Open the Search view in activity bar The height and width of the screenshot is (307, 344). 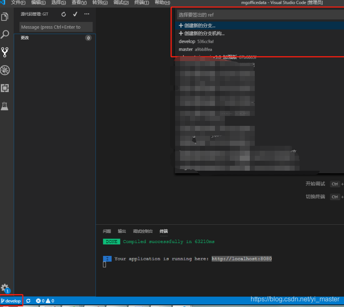coord(5,34)
